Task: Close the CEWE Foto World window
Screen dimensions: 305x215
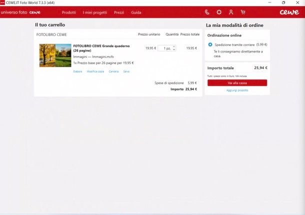Action: pos(297,2)
